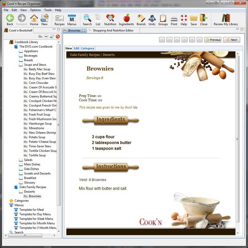
Task: Collapse The DVO.com Cookbook node
Action: point(33,46)
